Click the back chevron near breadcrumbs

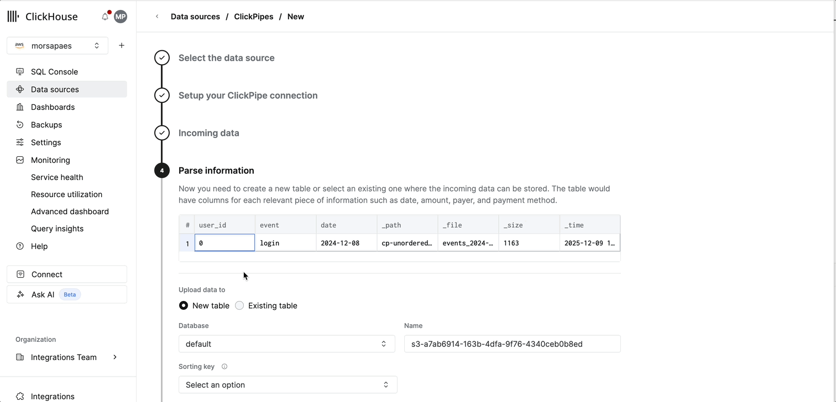[x=157, y=17]
